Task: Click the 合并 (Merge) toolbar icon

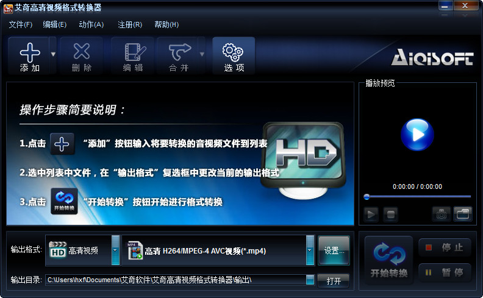Action: click(177, 55)
